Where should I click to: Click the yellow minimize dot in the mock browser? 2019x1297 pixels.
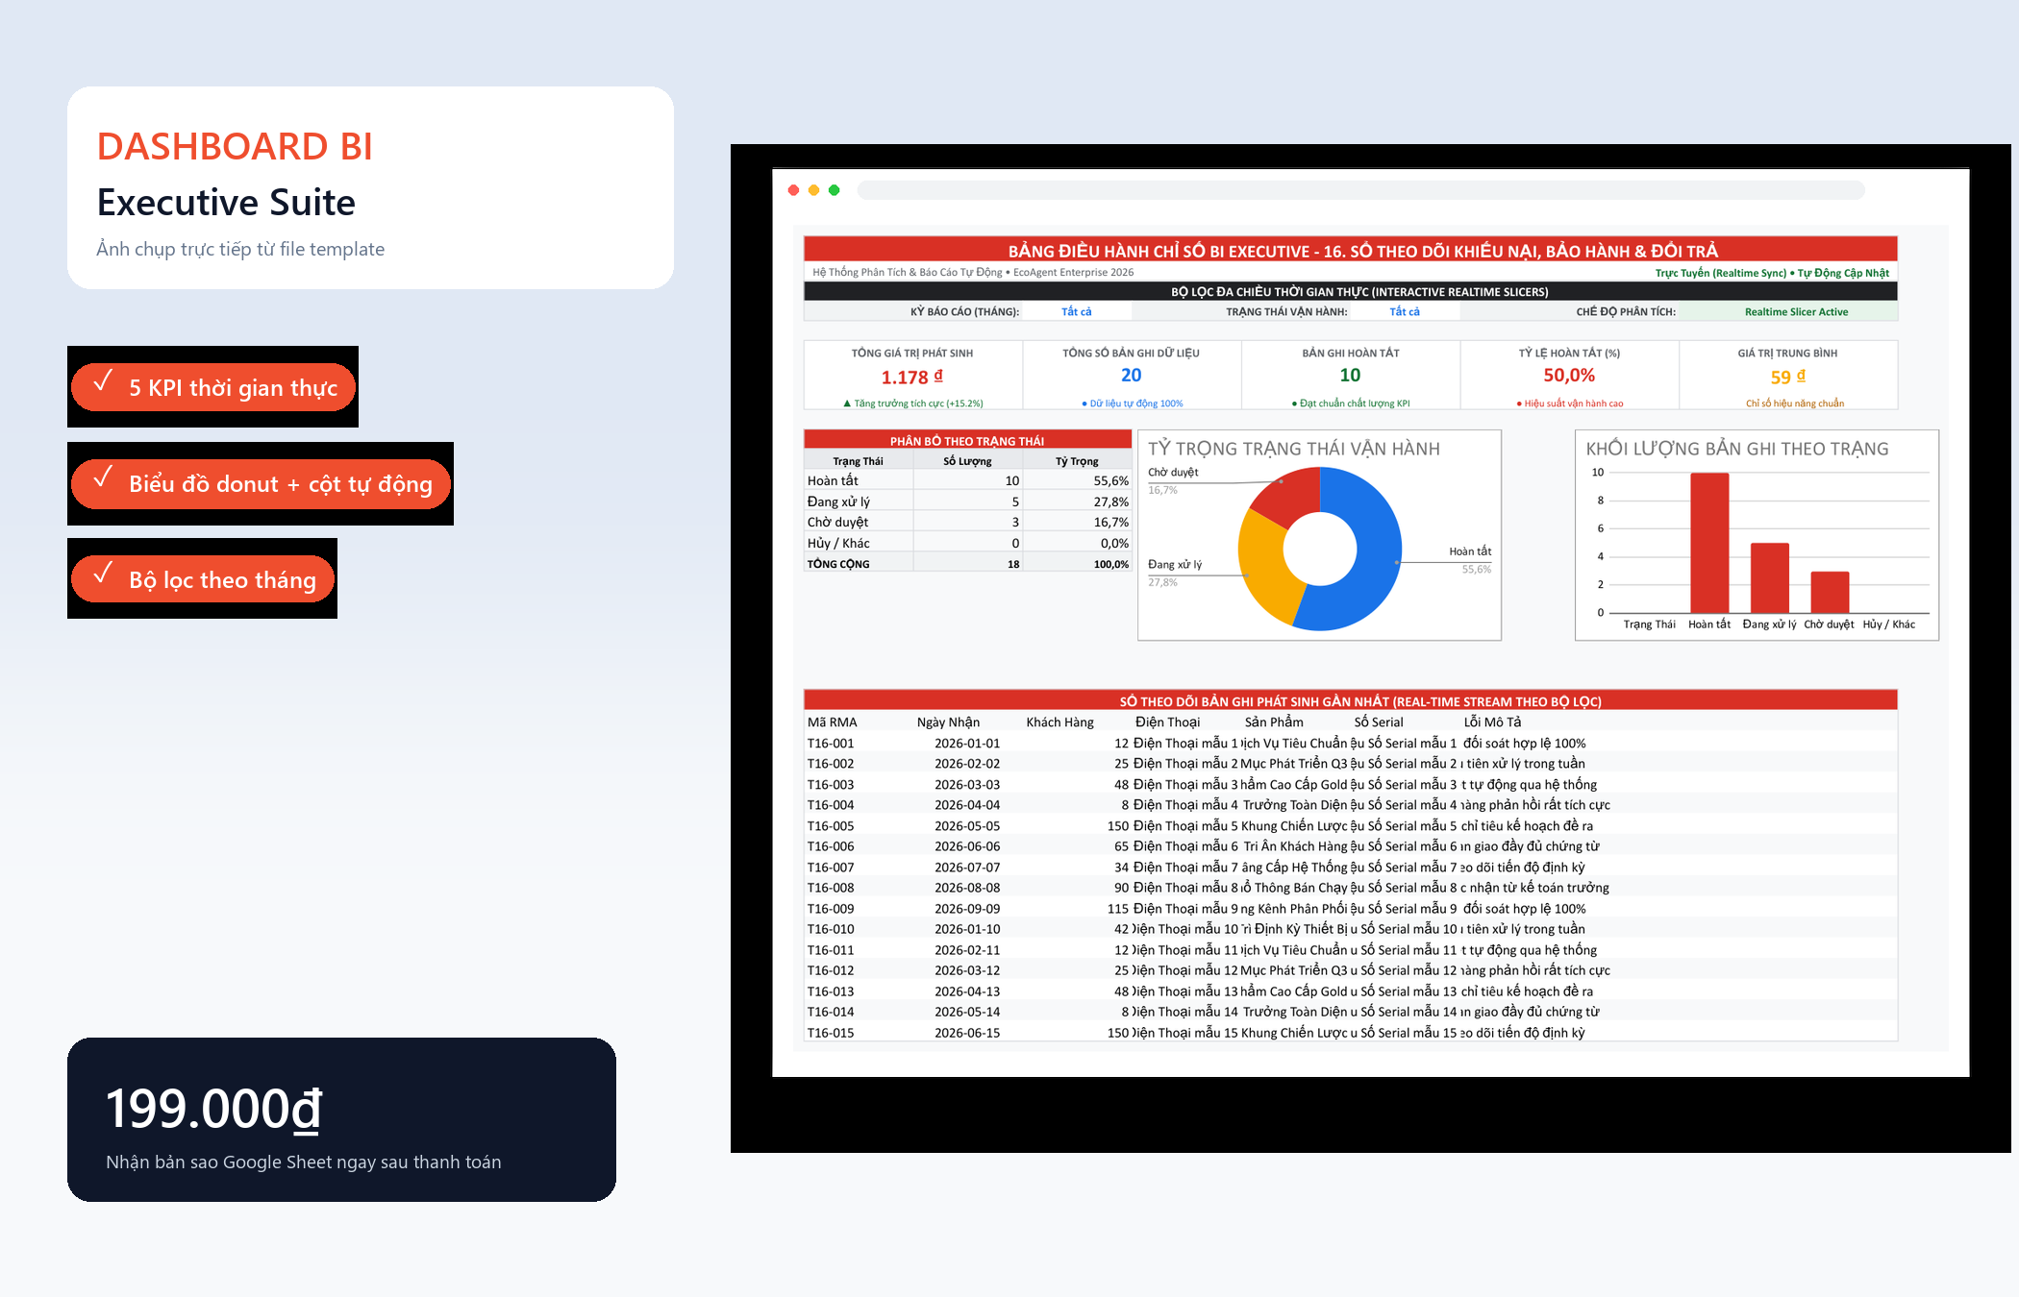[x=813, y=190]
